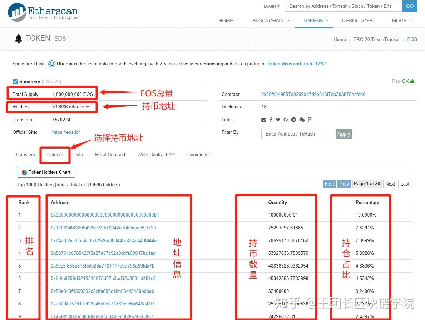Click the Etherscan logo

44,12
